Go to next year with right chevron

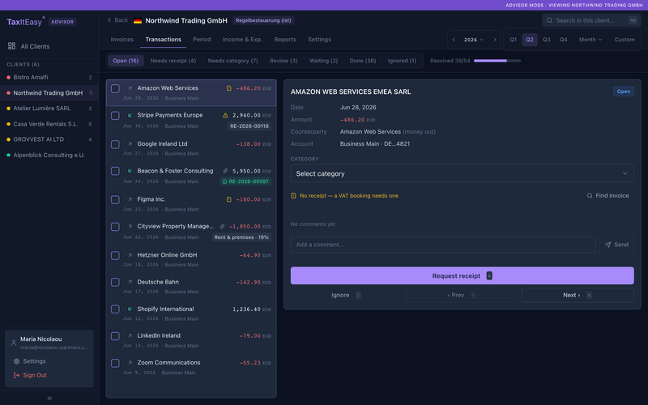495,40
